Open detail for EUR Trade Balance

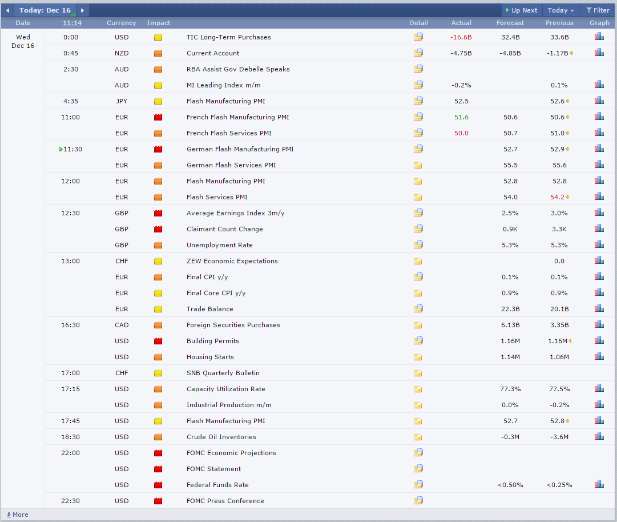click(x=418, y=308)
